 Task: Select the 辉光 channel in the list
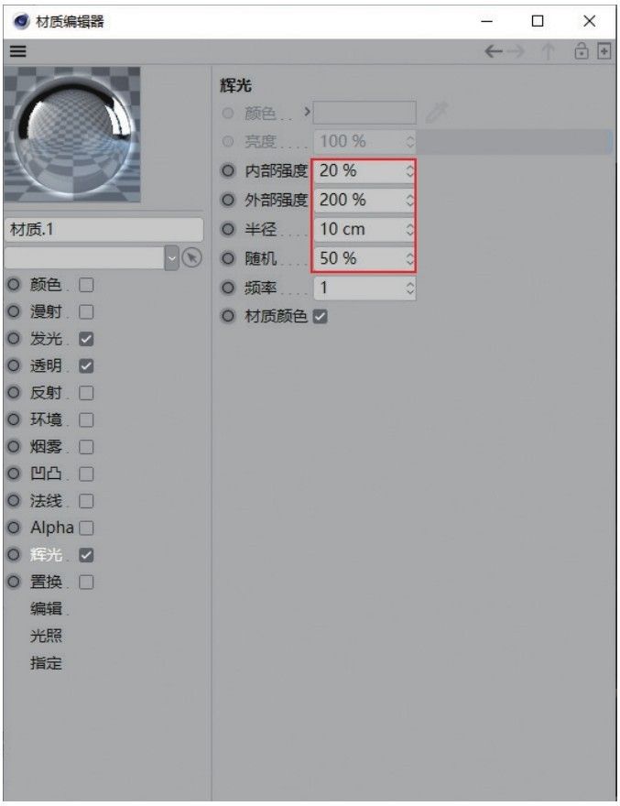click(x=46, y=555)
